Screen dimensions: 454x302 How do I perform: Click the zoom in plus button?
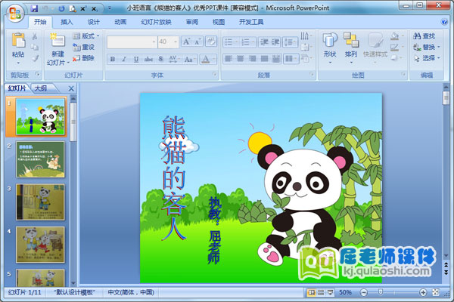(423, 293)
